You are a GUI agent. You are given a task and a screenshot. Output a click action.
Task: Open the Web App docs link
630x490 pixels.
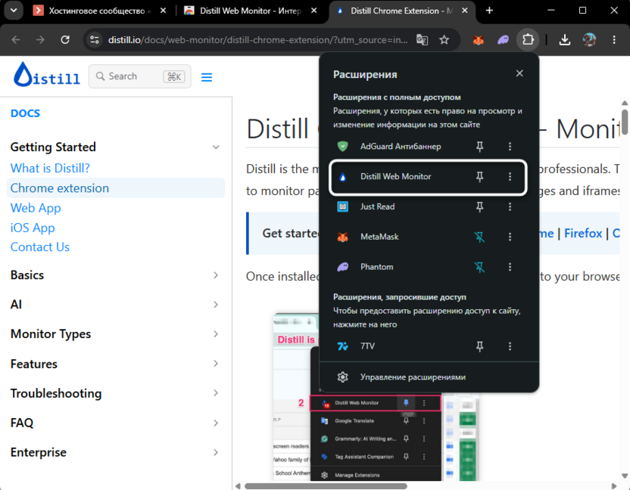[36, 208]
